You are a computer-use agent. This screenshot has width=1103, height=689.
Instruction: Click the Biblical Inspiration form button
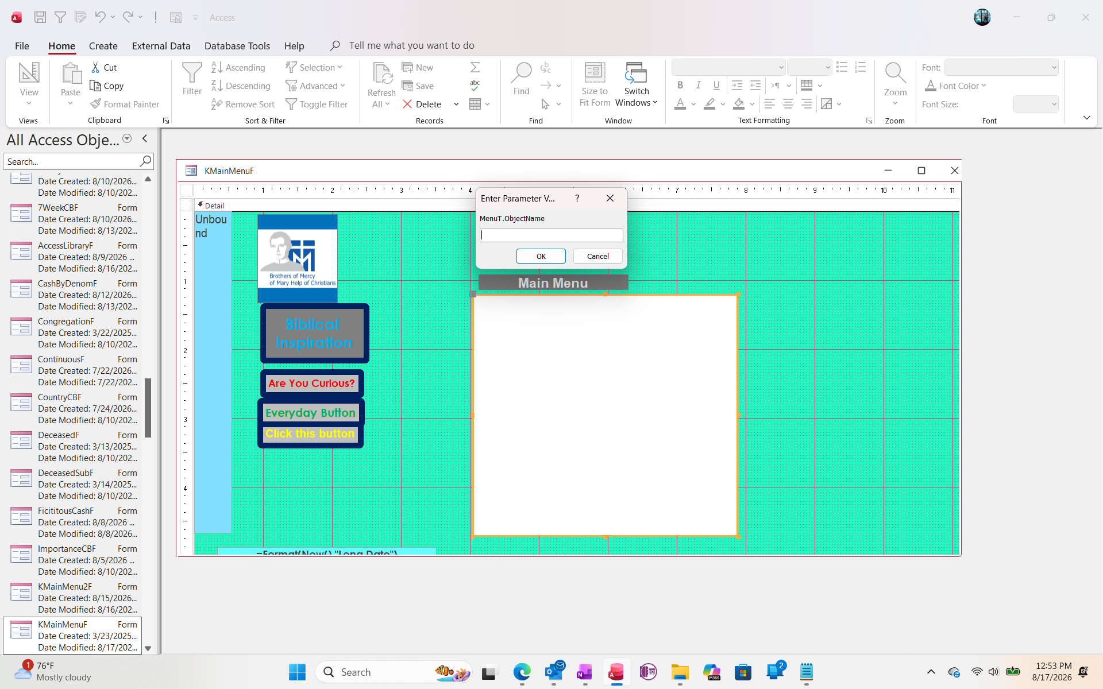[x=314, y=333]
